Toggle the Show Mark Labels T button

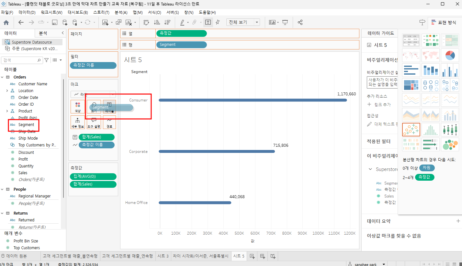point(208,22)
